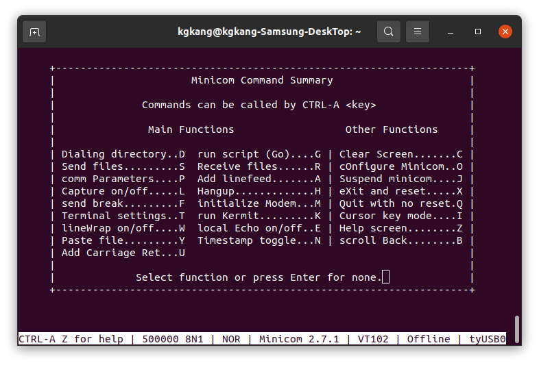Click the Help screen entry
The width and height of the screenshot is (539, 365).
click(x=400, y=228)
